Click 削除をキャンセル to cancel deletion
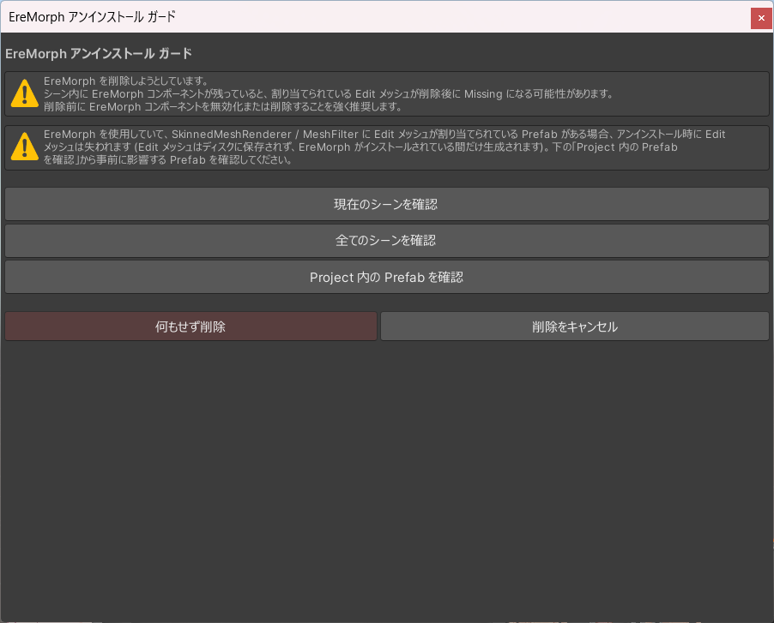Screen dimensions: 774x623 575,326
